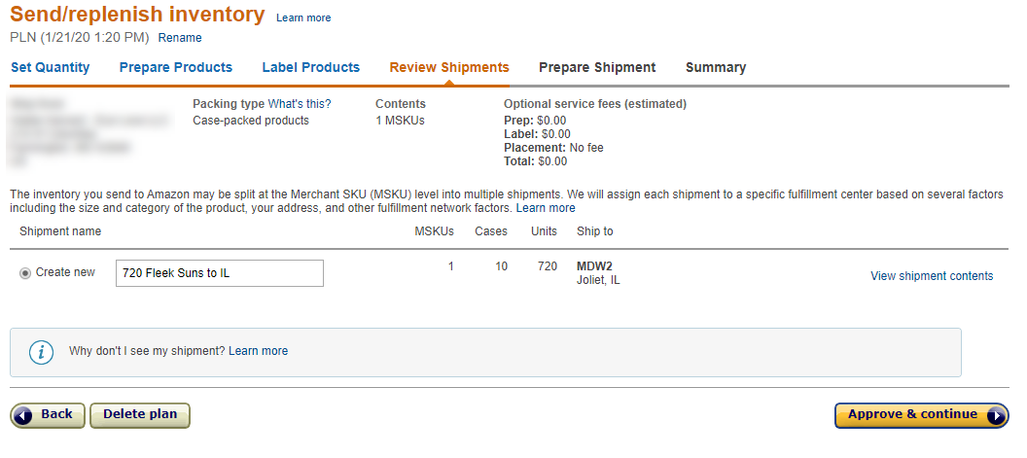Open the "What's this?" packing type link
The height and width of the screenshot is (458, 1027).
[x=300, y=104]
